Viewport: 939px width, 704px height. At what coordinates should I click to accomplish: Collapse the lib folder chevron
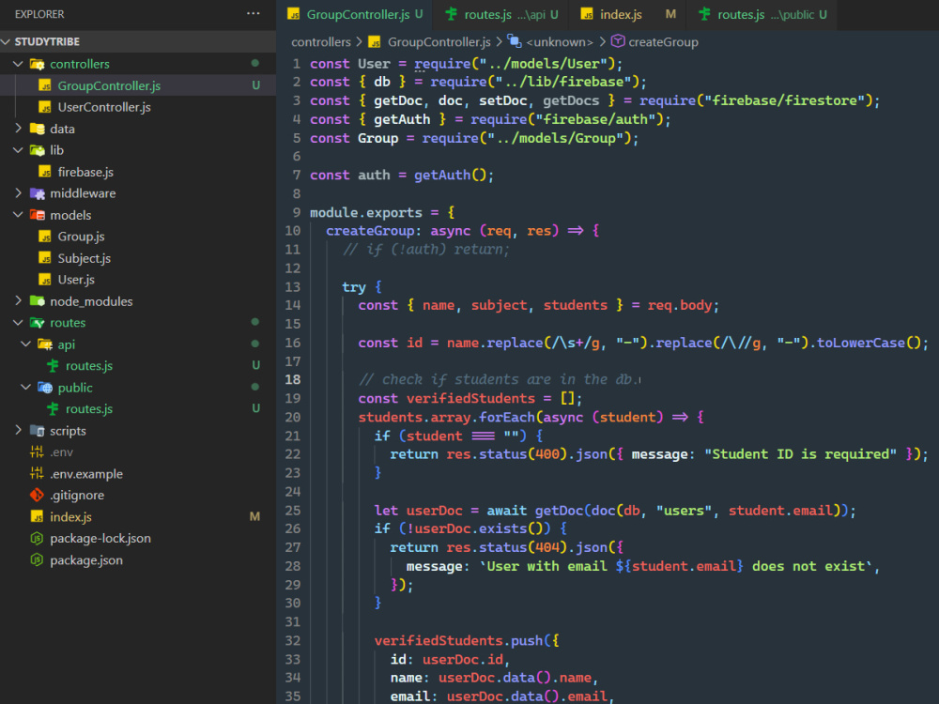18,149
